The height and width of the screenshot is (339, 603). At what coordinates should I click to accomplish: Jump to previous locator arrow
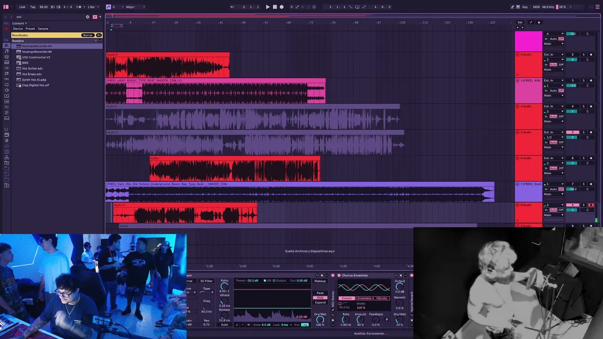[x=518, y=27]
